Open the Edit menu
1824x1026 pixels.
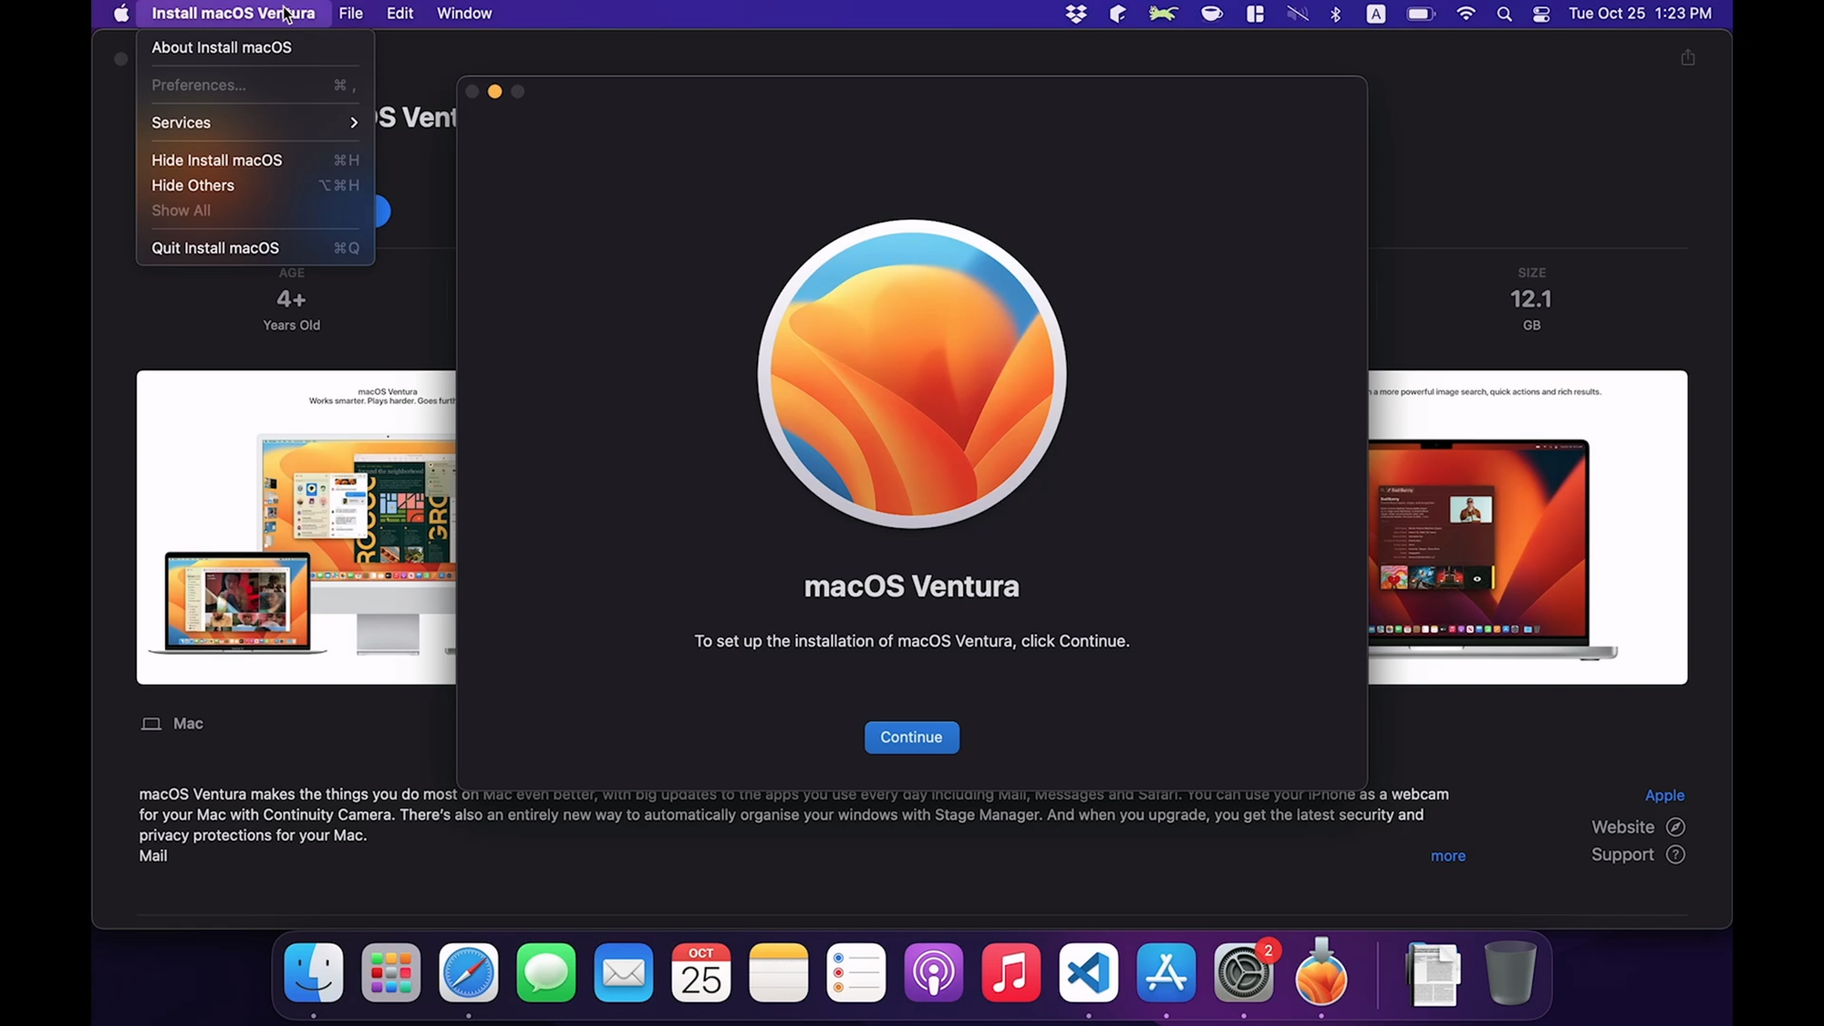point(399,14)
